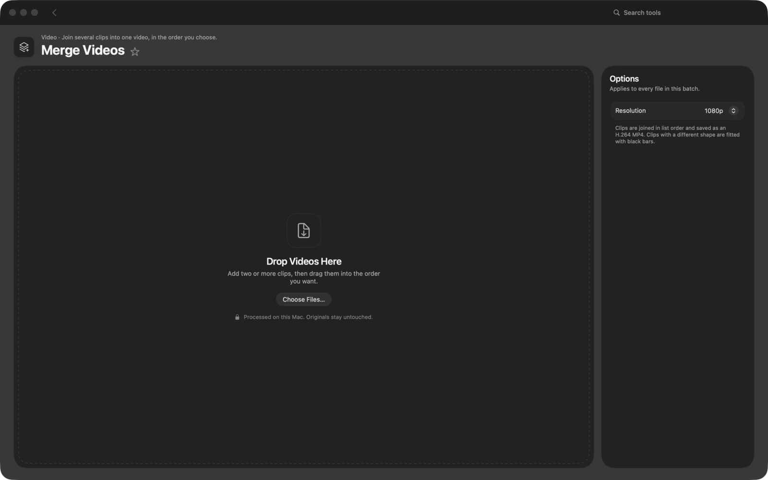Click the Options panel heading

pos(624,79)
